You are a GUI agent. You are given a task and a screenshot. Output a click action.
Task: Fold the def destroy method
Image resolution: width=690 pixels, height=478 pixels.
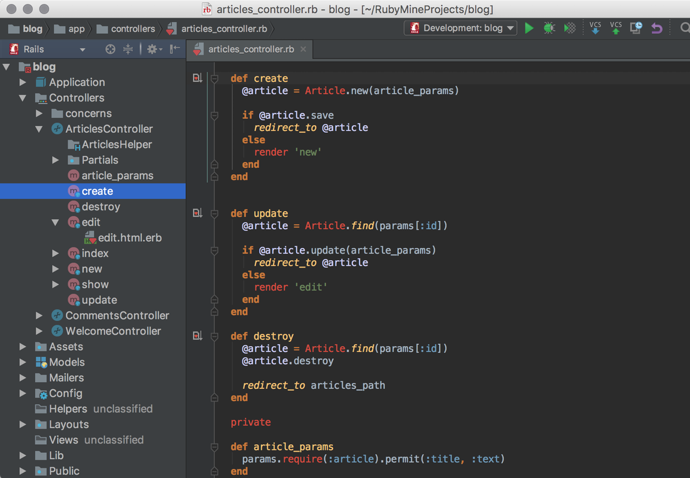pos(214,336)
